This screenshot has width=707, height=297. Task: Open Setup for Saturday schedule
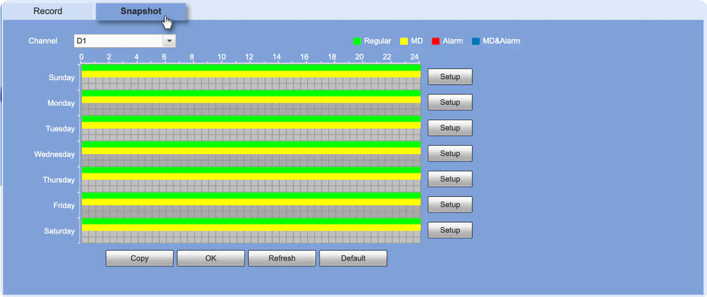[x=450, y=230]
